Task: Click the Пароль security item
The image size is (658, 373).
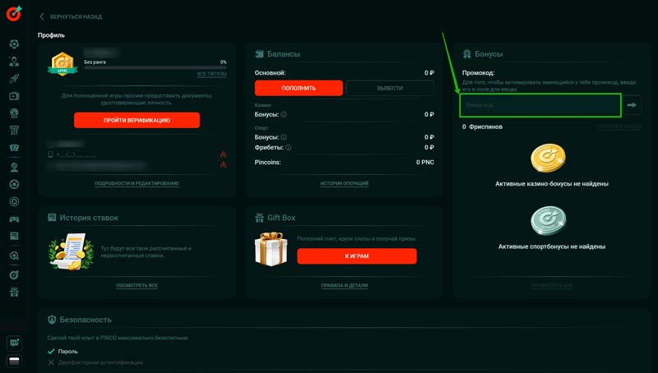Action: tap(63, 352)
